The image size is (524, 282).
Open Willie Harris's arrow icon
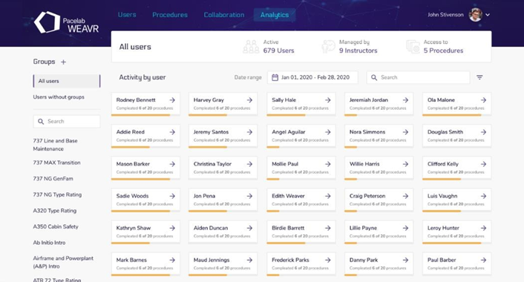pyautogui.click(x=405, y=164)
